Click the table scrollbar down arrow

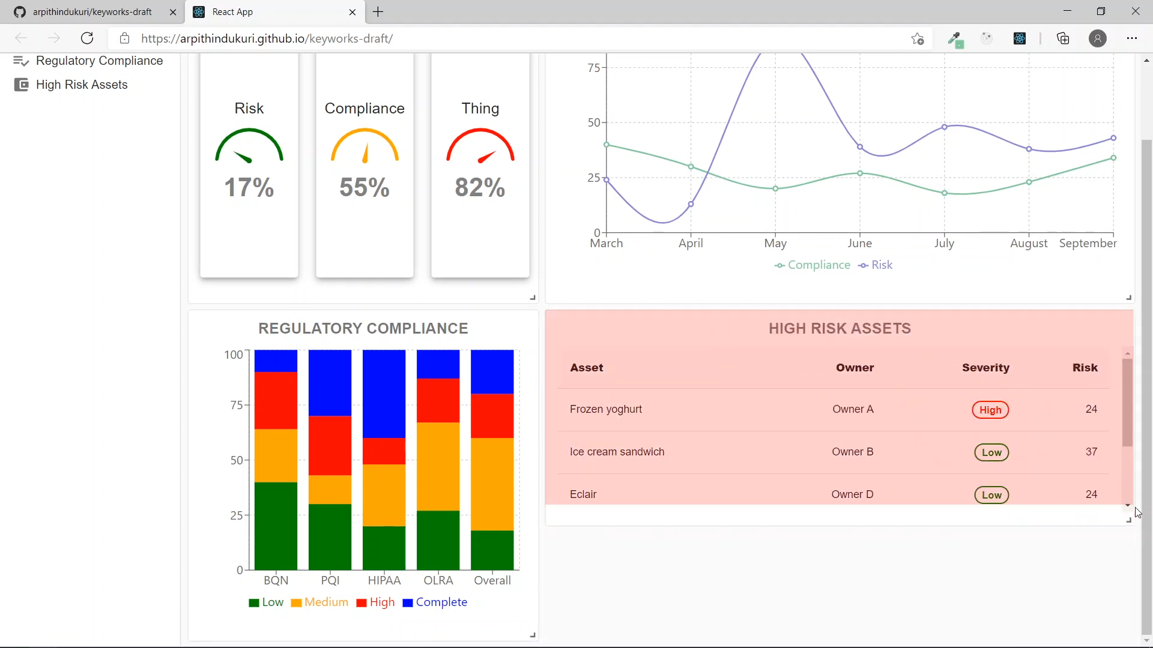tap(1127, 505)
